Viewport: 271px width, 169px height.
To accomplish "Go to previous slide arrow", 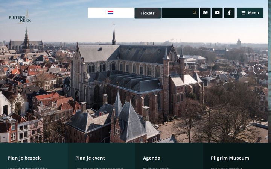I will click(x=13, y=69).
